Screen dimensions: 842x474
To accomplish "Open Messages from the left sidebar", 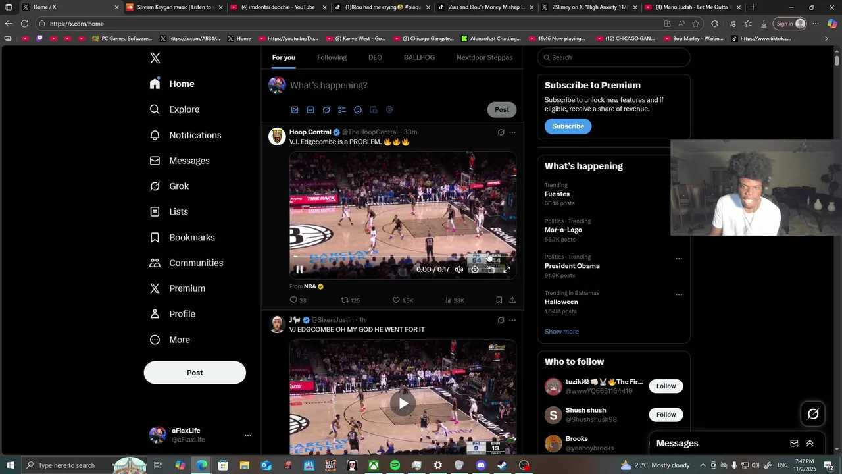I will pyautogui.click(x=180, y=161).
